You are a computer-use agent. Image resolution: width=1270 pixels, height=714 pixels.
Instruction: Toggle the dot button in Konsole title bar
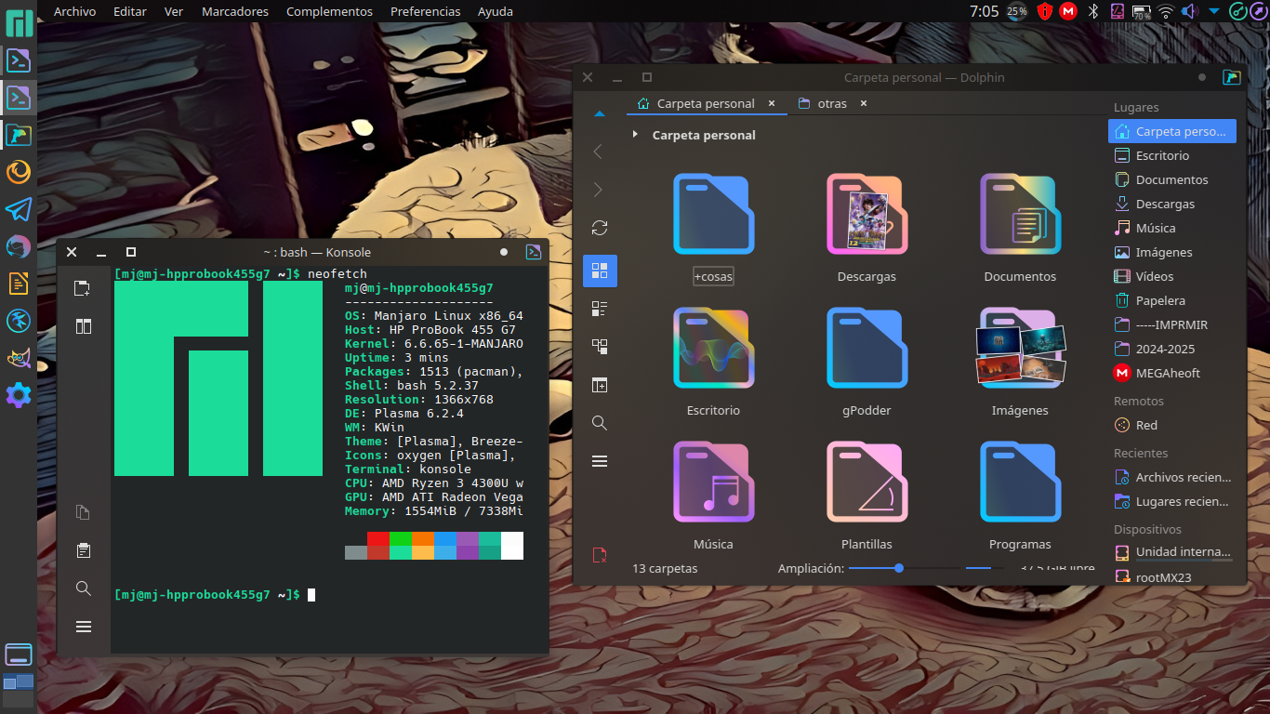tap(504, 252)
